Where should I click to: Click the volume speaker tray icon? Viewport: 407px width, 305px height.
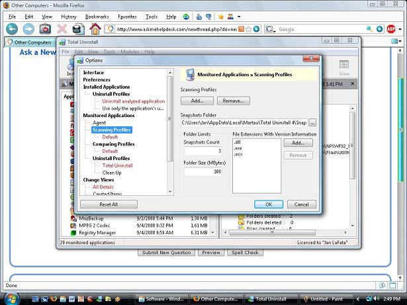pos(377,299)
